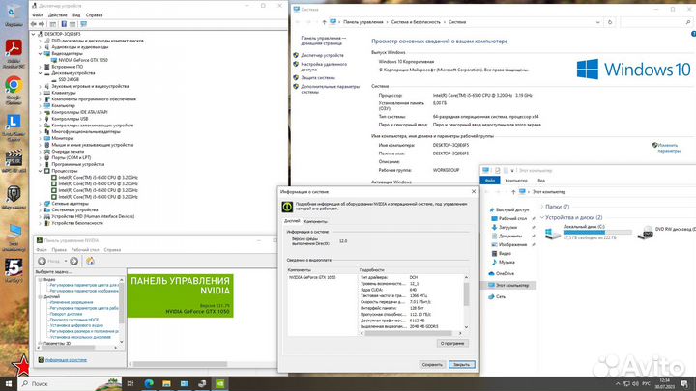The image size is (696, 391).
Task: Click the Сохранить button in NVIDIA dialog
Action: pos(432,364)
